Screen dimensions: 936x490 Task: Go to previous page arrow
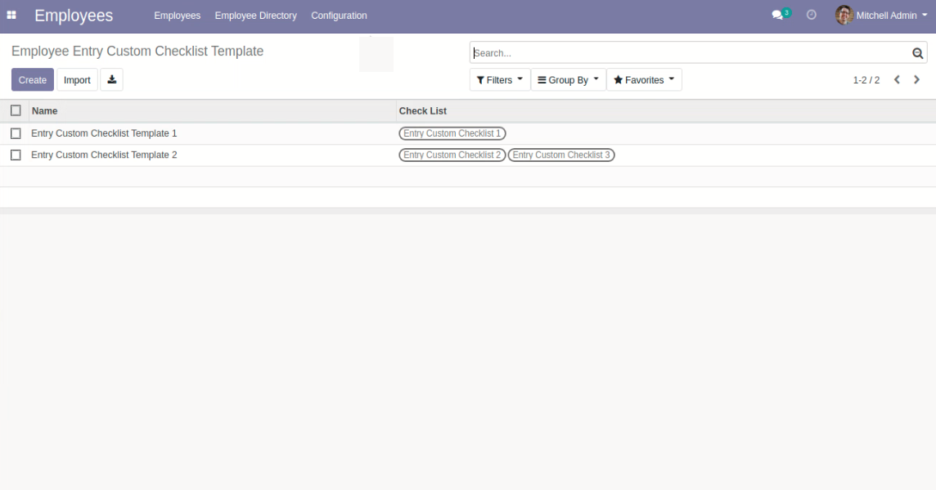click(x=897, y=79)
